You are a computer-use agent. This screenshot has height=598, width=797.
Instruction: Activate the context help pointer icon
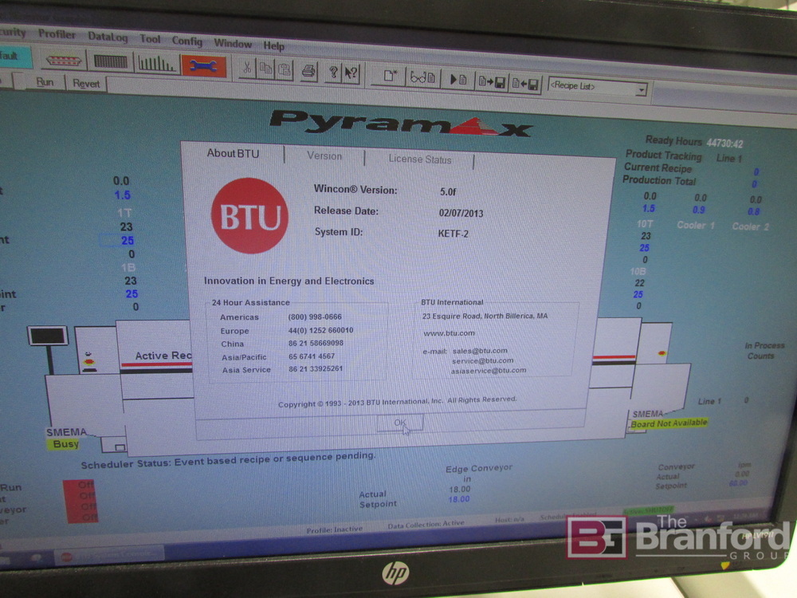351,73
